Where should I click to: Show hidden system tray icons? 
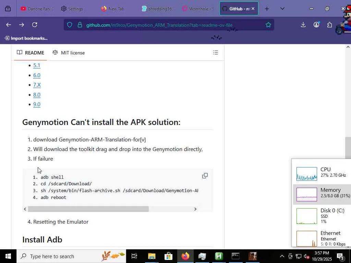point(282,256)
